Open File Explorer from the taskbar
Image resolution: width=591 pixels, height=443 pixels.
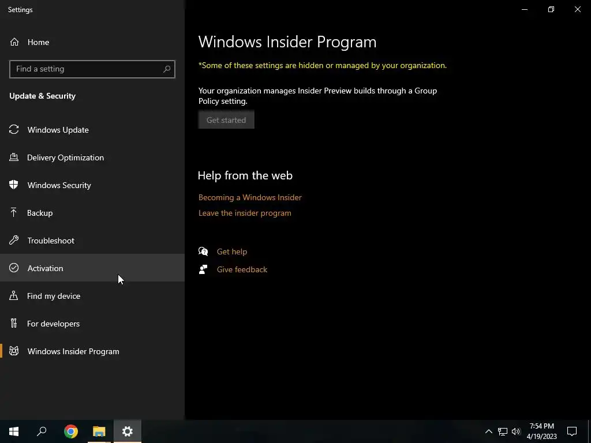pos(99,431)
